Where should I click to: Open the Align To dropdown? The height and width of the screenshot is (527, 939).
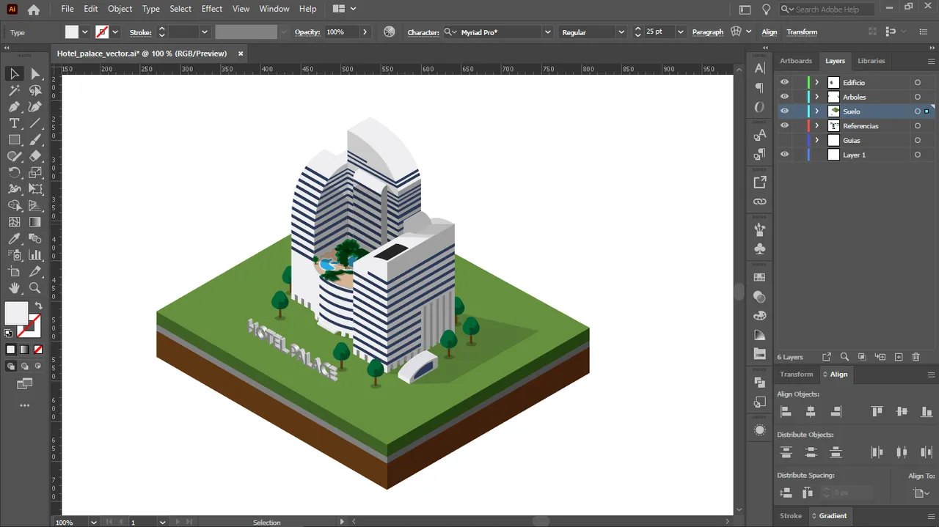coord(921,493)
